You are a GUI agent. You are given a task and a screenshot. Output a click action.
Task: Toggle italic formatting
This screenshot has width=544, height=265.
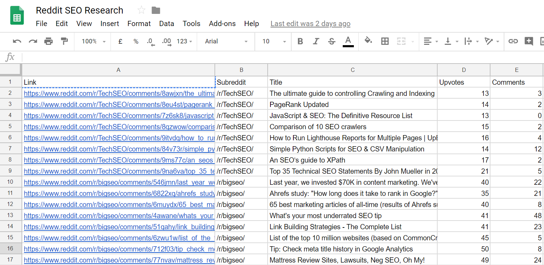pos(316,41)
